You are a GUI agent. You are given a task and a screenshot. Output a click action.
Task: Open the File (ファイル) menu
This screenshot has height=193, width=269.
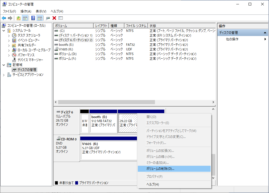click(x=10, y=11)
